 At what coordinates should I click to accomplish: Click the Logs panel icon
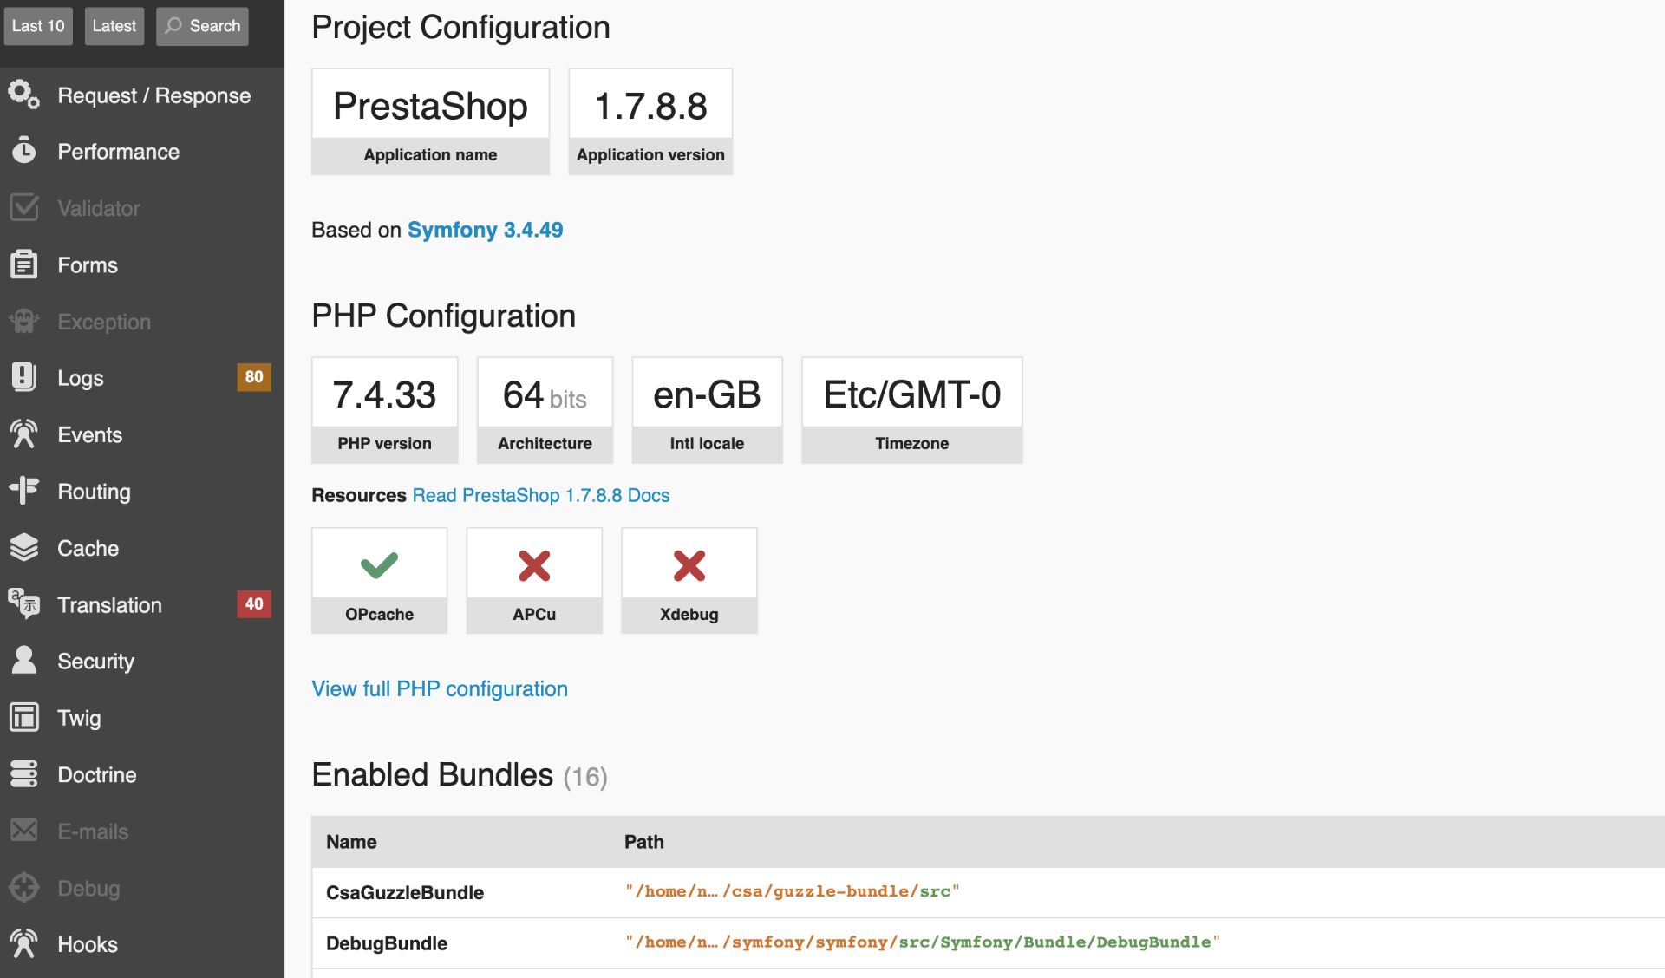coord(24,378)
